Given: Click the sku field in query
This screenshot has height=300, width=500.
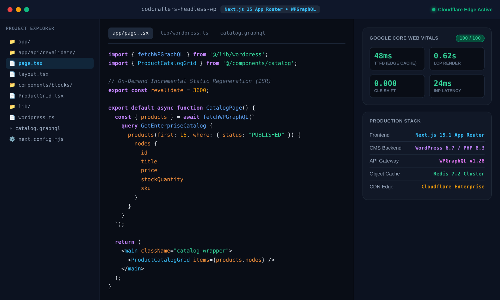Looking at the screenshot, I should point(146,188).
